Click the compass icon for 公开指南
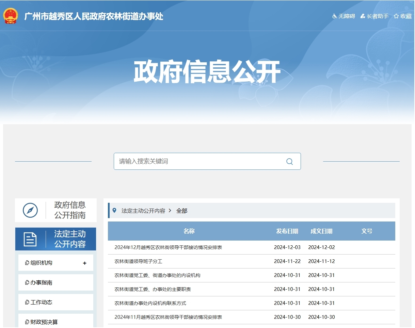Screen dimensions: 415x328 click(x=30, y=210)
